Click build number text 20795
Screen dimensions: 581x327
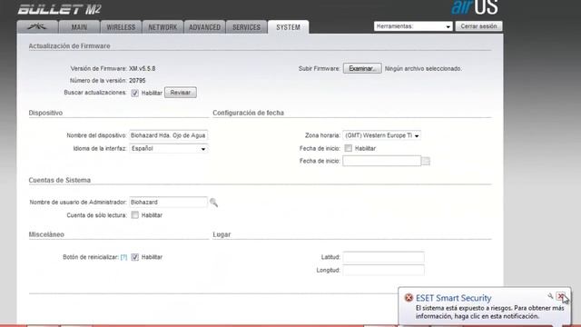point(137,81)
